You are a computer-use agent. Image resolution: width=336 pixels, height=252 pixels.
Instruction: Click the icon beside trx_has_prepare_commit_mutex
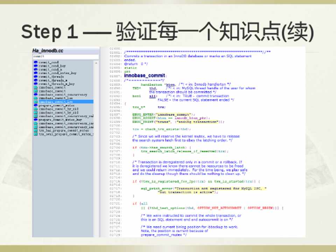35,131
